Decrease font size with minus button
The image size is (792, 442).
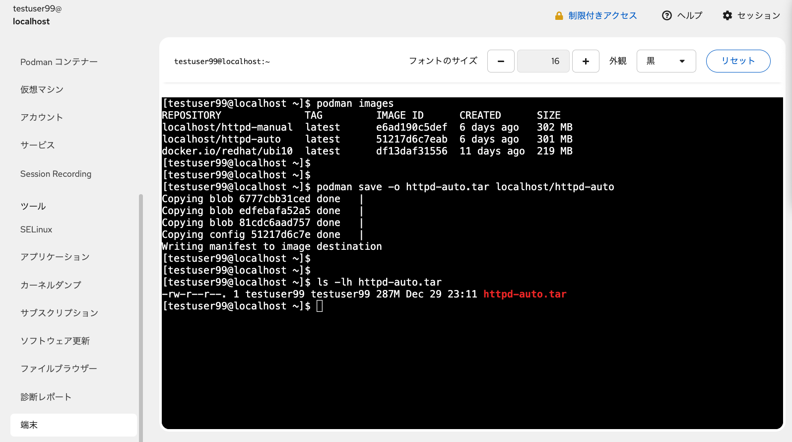pyautogui.click(x=501, y=61)
